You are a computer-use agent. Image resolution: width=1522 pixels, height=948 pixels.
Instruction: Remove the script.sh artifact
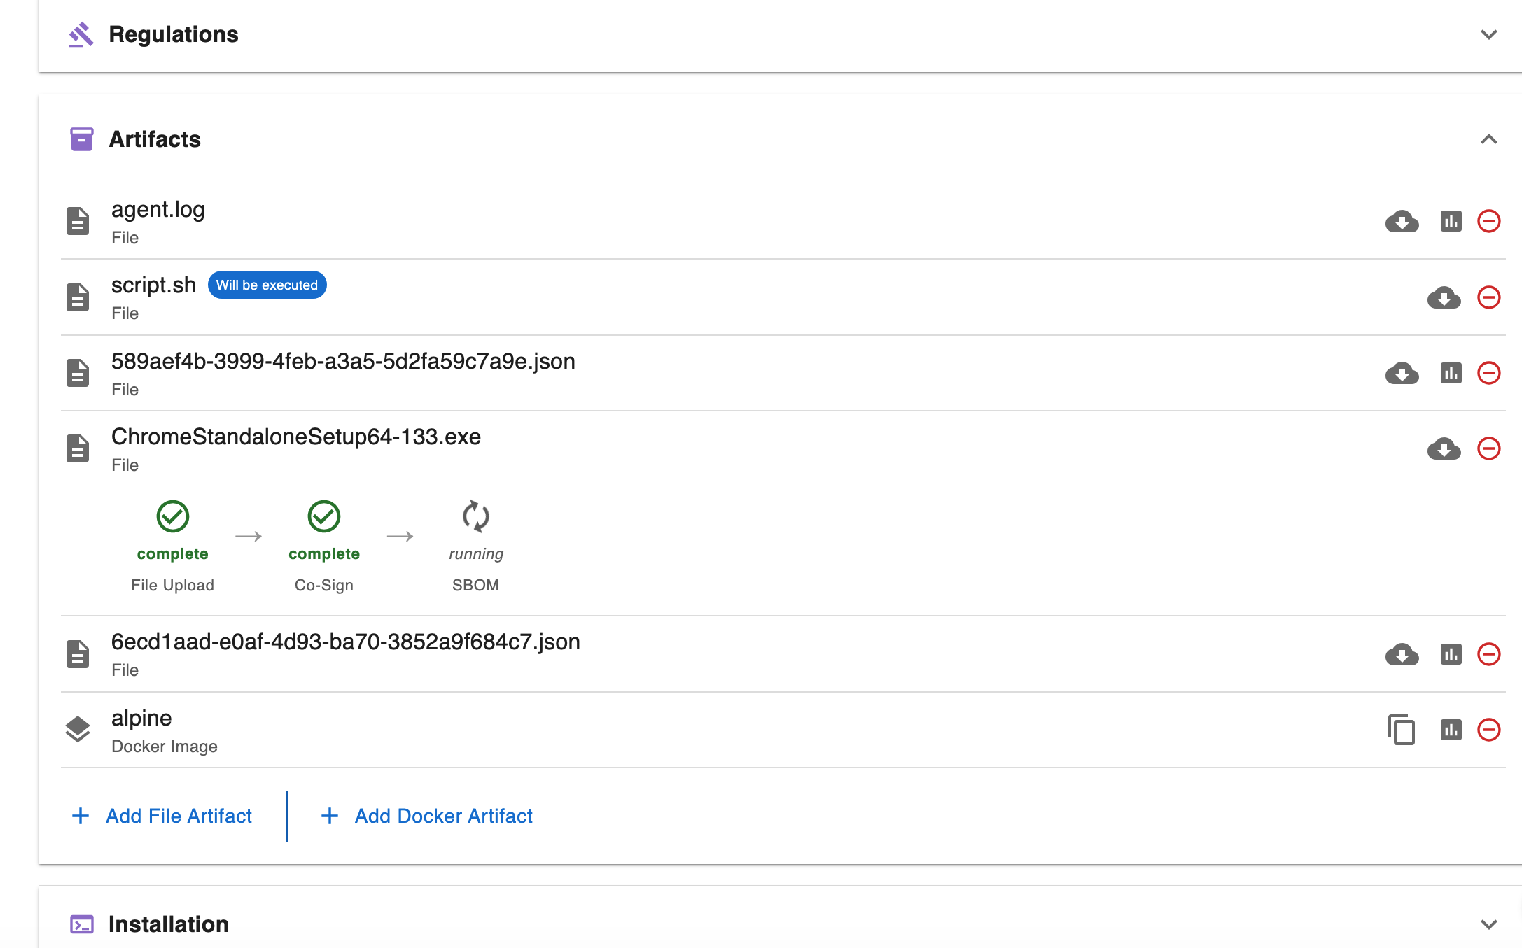[x=1489, y=297]
